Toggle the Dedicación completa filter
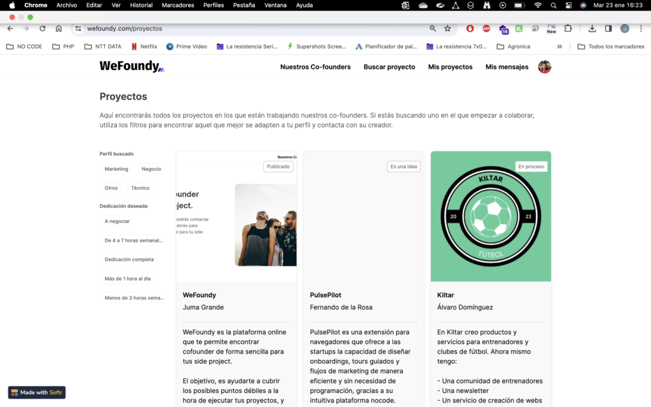651x407 pixels. (129, 259)
